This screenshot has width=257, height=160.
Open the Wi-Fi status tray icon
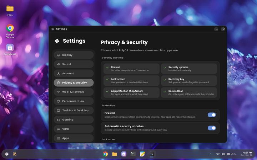pos(218,154)
